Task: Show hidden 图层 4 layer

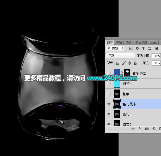Action: (109, 83)
